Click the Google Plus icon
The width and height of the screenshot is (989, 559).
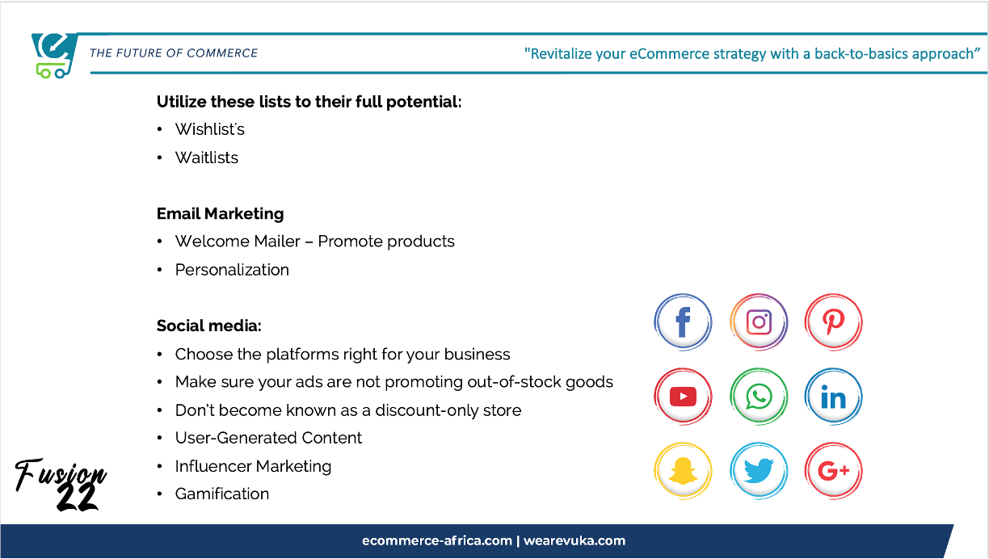[833, 471]
